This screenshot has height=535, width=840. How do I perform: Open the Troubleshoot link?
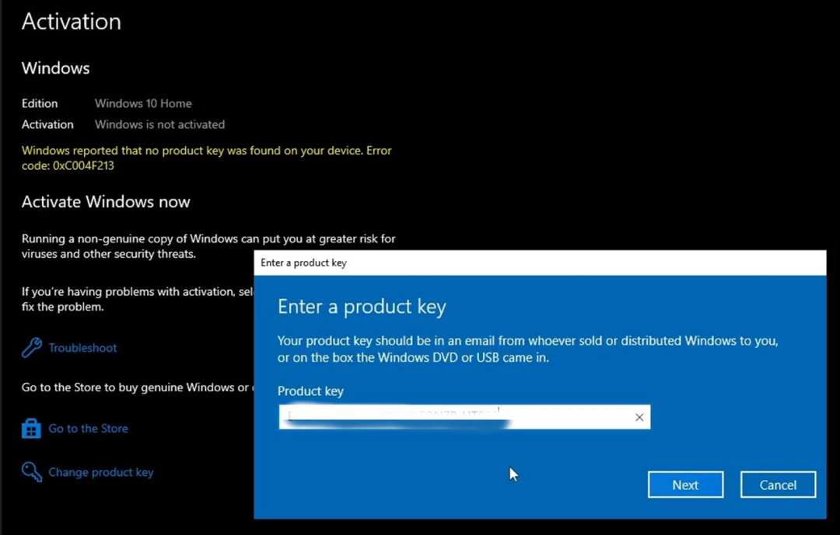tap(82, 348)
